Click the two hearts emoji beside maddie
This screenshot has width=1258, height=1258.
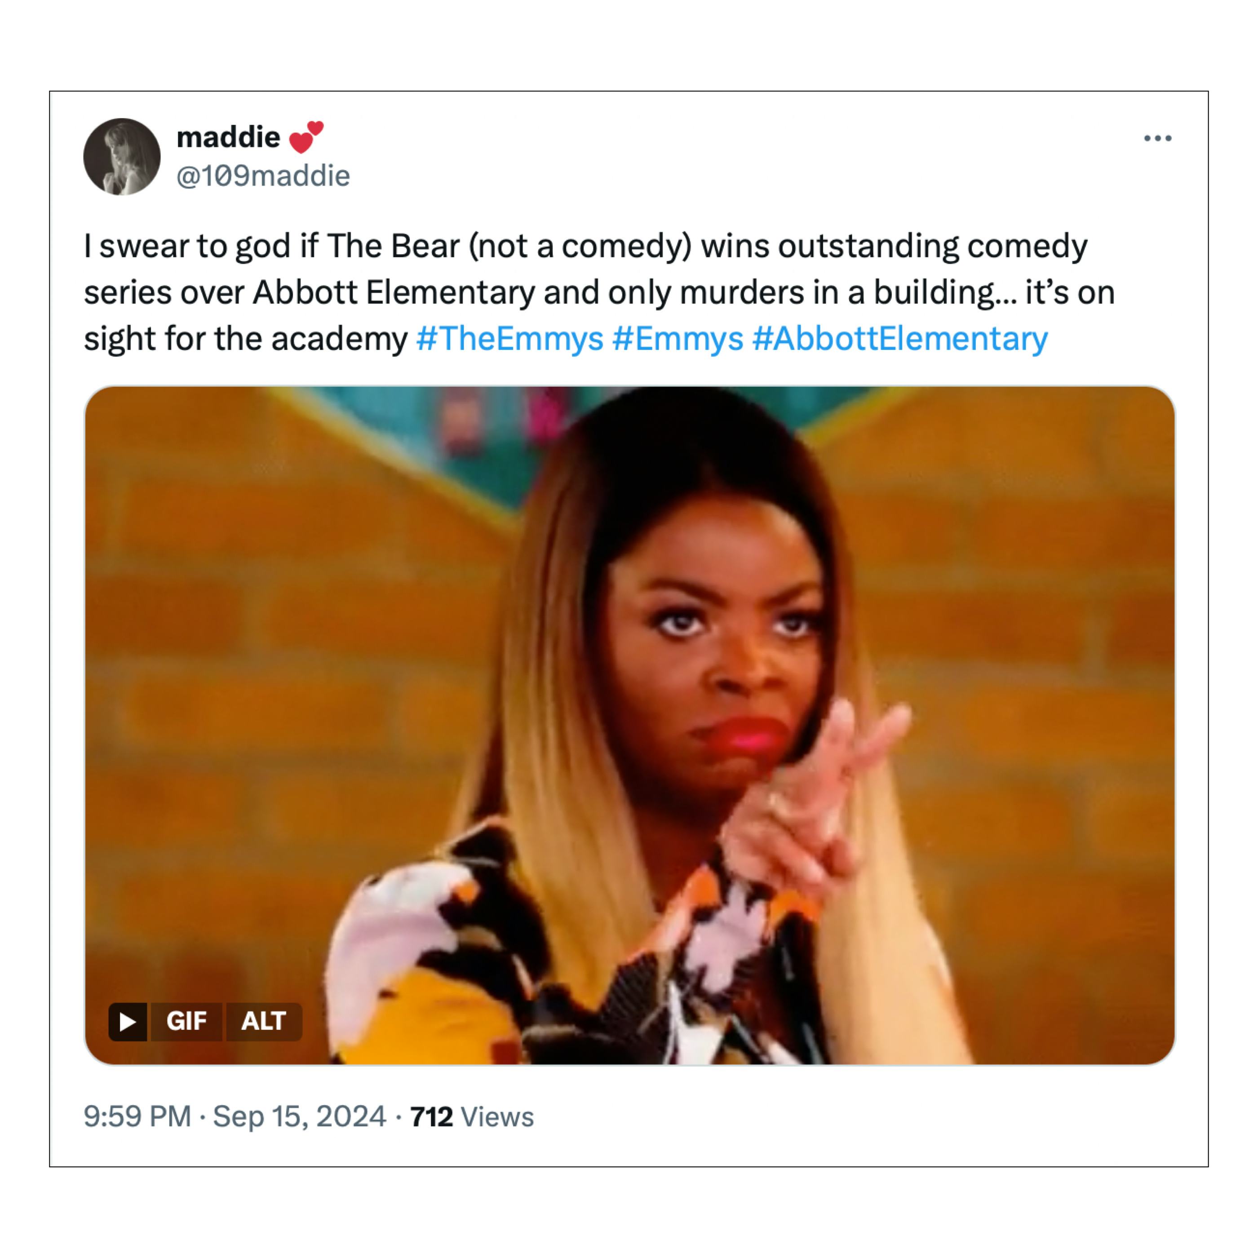pos(306,137)
